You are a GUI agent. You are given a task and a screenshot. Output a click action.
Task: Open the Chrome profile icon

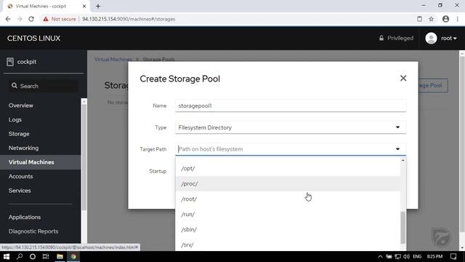[x=445, y=19]
